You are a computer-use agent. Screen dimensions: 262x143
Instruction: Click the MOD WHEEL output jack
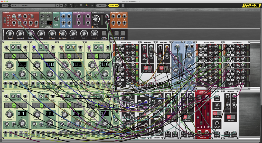36,23
